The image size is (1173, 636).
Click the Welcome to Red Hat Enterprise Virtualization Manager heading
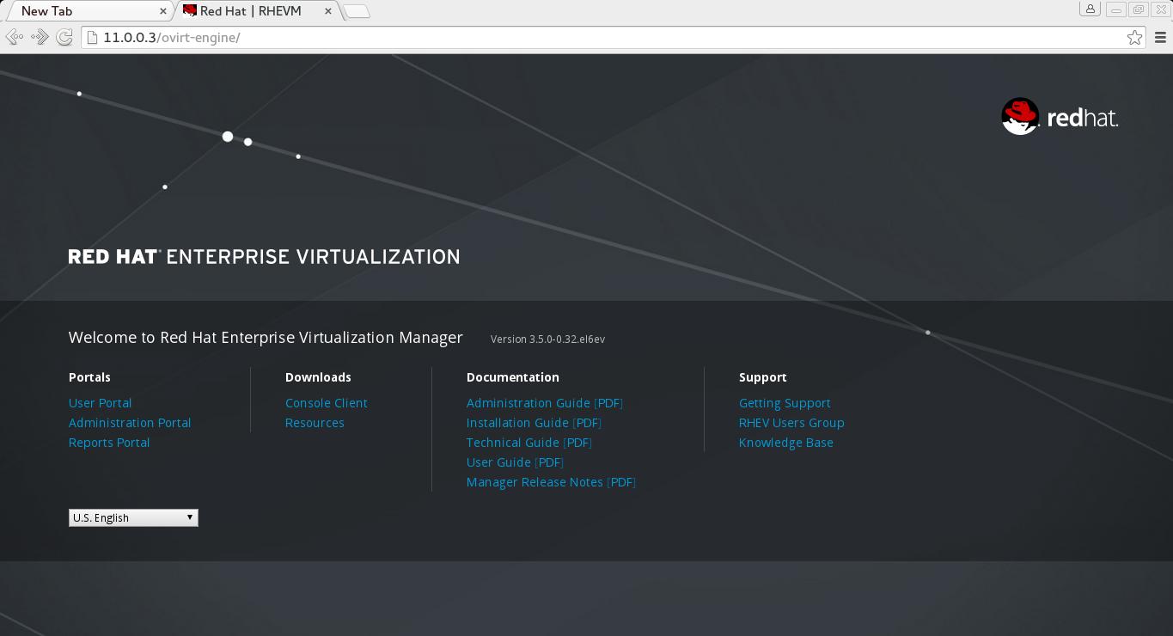(266, 338)
